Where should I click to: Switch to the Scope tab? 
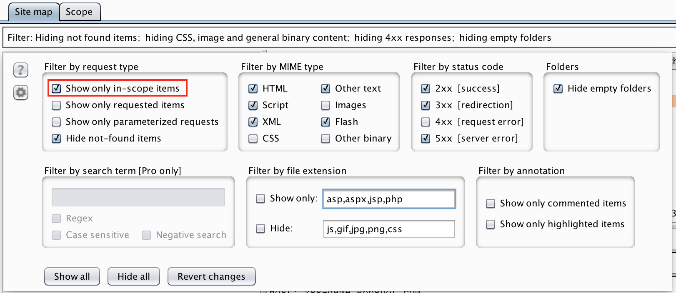point(79,12)
